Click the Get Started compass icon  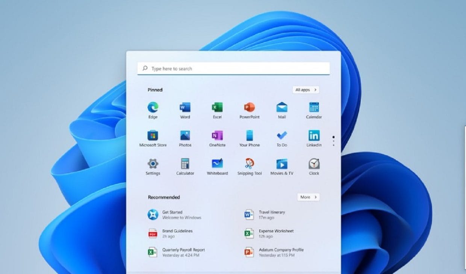tap(153, 215)
